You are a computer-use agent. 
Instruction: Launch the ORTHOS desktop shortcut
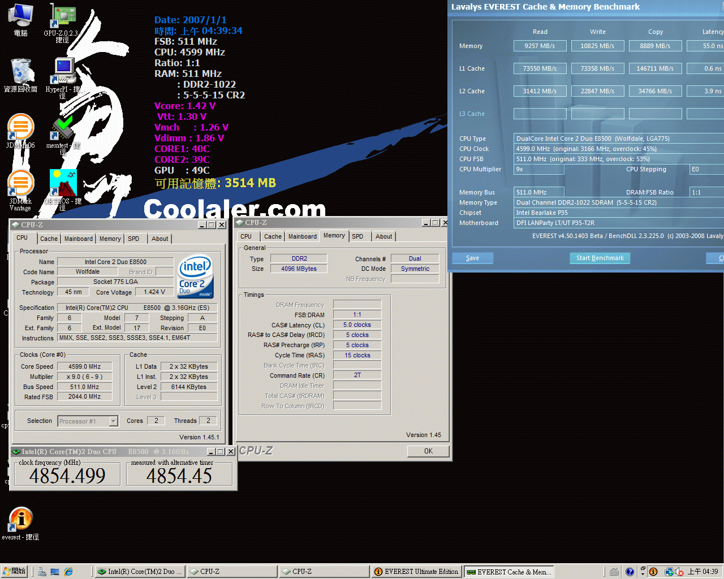coord(63,191)
